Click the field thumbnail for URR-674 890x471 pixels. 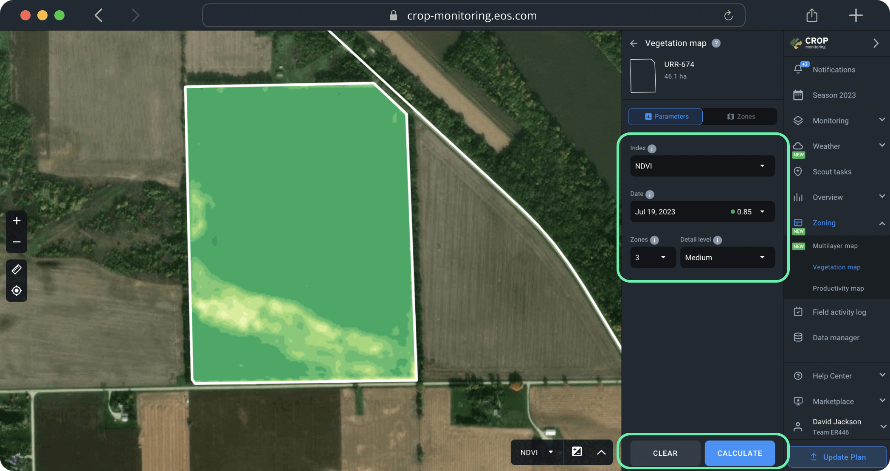(642, 76)
